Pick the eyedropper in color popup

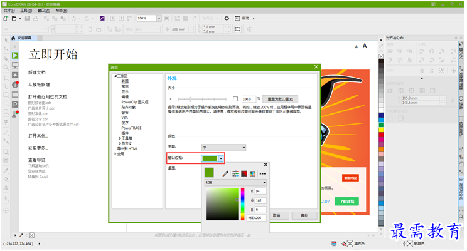225,173
